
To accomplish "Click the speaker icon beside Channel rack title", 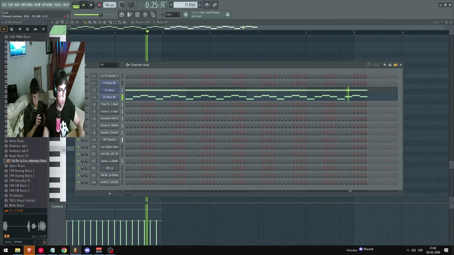I will click(x=127, y=65).
